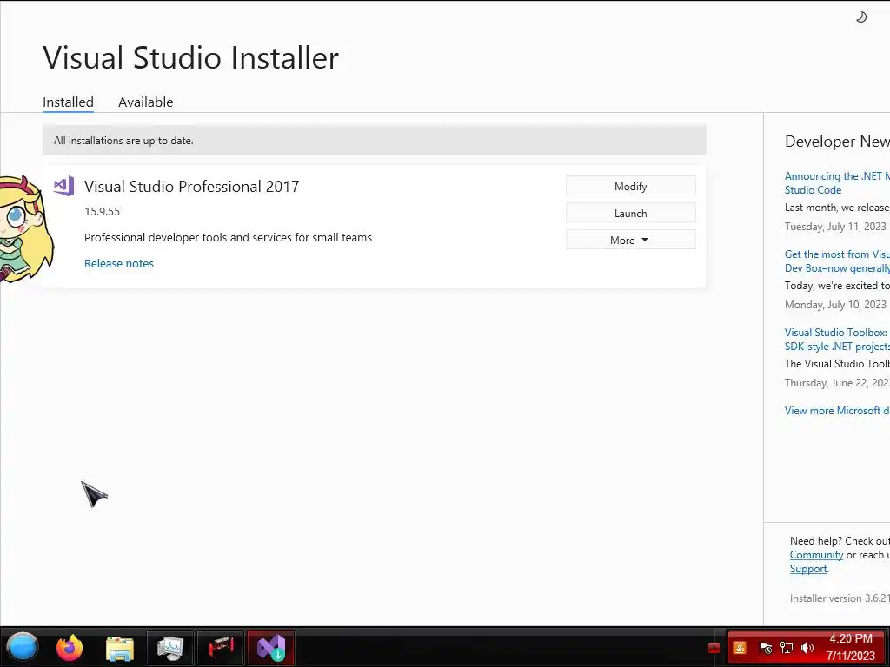This screenshot has height=667, width=890.
Task: Click 'View more Microsoft' link
Action: tap(837, 410)
